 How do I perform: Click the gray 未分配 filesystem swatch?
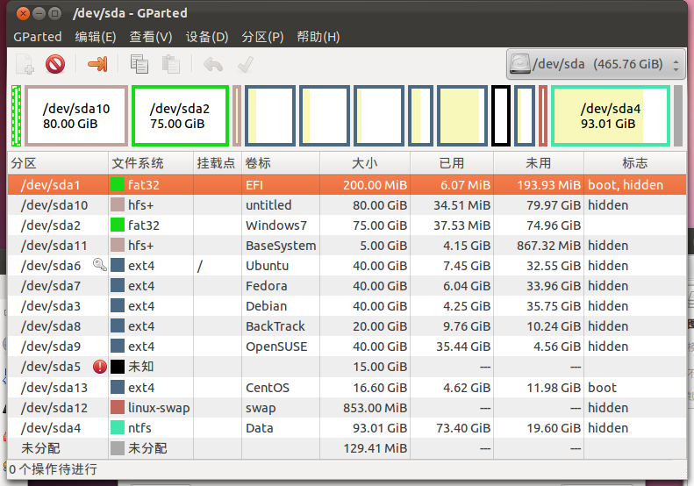pos(118,448)
